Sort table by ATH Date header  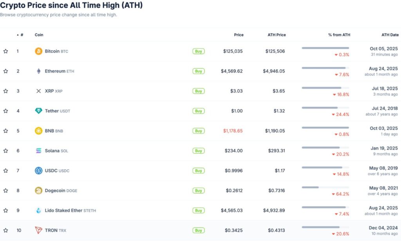click(x=390, y=35)
